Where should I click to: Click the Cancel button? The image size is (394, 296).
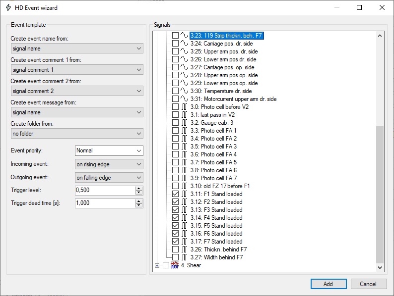(x=368, y=284)
